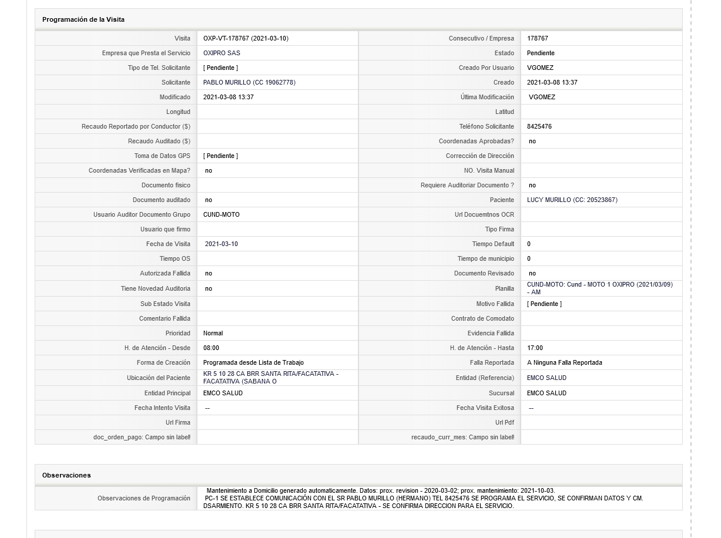This screenshot has height=538, width=721.
Task: Click the visita code OXP-VT-178767
Action: click(x=246, y=38)
